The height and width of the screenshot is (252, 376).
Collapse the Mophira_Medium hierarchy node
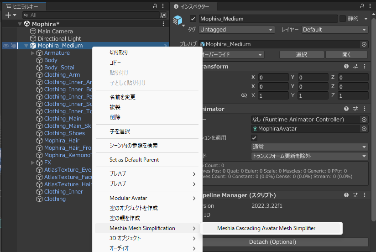26,46
